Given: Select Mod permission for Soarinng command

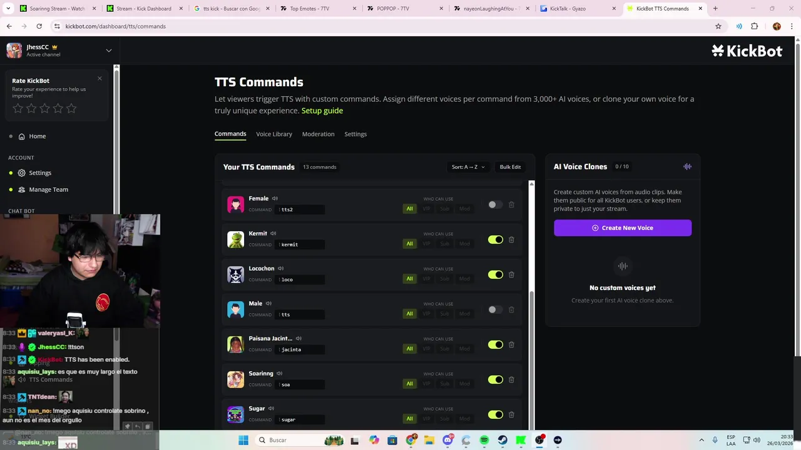Looking at the screenshot, I should click(x=464, y=384).
